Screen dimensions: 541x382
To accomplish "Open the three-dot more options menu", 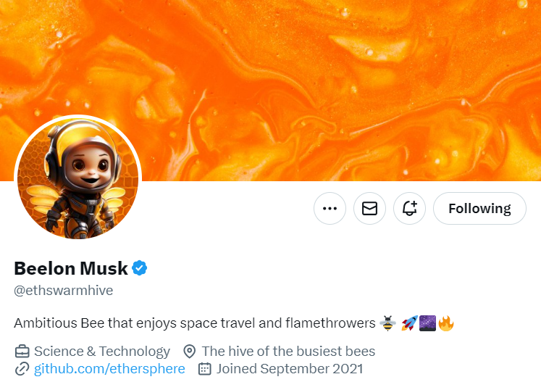I will coord(330,209).
